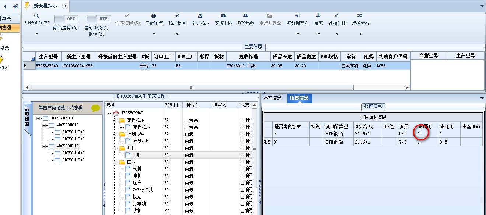Collapse the 流程指示 folder in process tree
The height and width of the screenshot is (215, 486).
115,120
